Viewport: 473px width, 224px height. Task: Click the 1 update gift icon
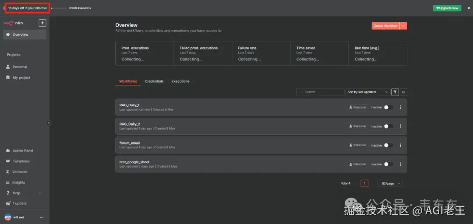pyautogui.click(x=8, y=203)
